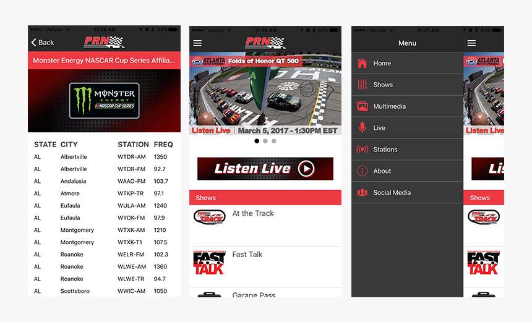Click CITY column header

tap(69, 145)
